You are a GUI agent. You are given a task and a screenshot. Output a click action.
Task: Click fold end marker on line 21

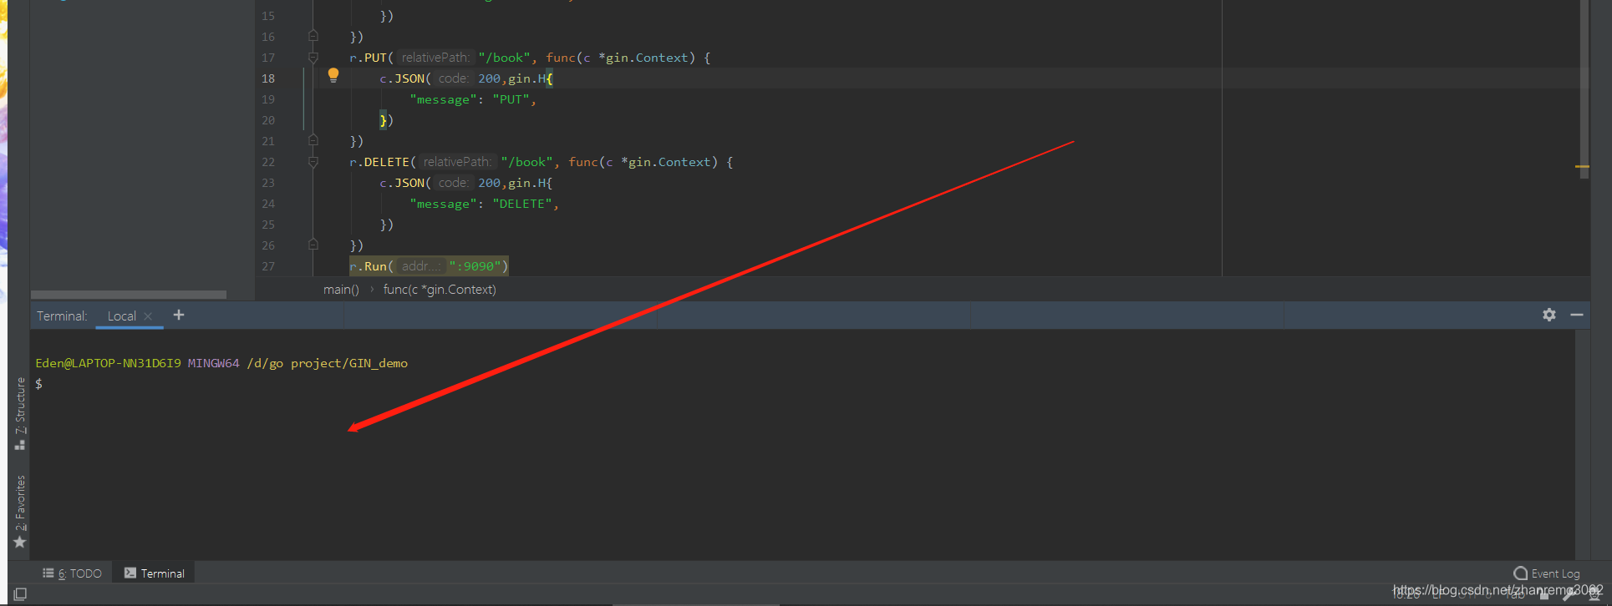pyautogui.click(x=313, y=140)
